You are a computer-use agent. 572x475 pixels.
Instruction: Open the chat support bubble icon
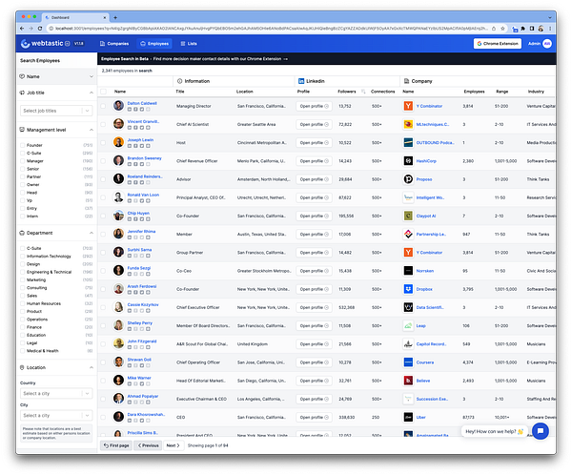(541, 431)
